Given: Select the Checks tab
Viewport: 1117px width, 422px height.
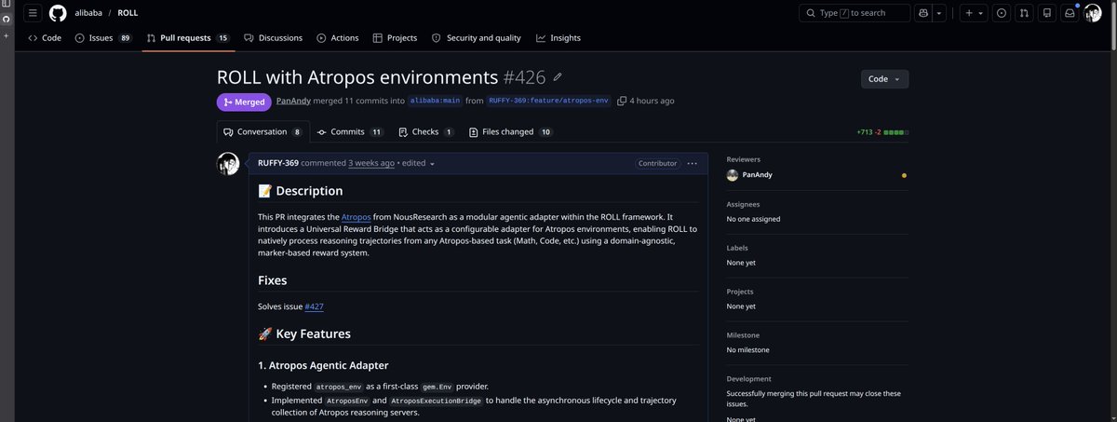Looking at the screenshot, I should pos(426,132).
